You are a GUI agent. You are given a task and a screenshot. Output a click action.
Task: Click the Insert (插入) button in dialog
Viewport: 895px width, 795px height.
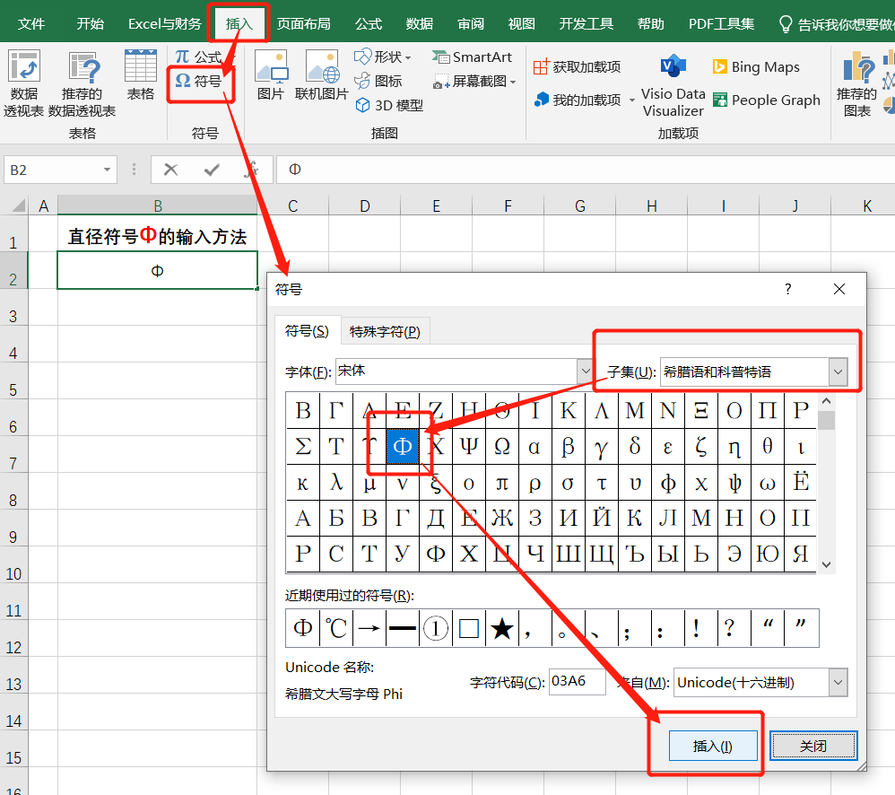click(713, 746)
